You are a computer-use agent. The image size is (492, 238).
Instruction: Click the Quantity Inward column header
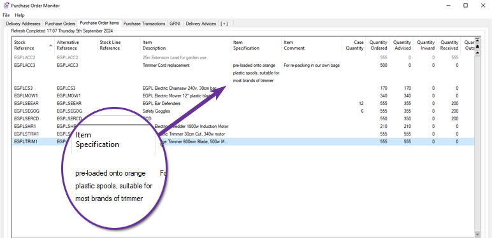tap(425, 45)
